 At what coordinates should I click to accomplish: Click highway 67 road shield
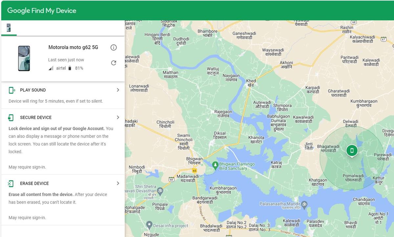(383, 39)
